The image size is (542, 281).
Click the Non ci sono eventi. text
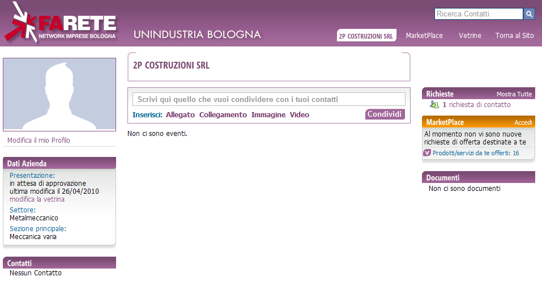tap(157, 134)
